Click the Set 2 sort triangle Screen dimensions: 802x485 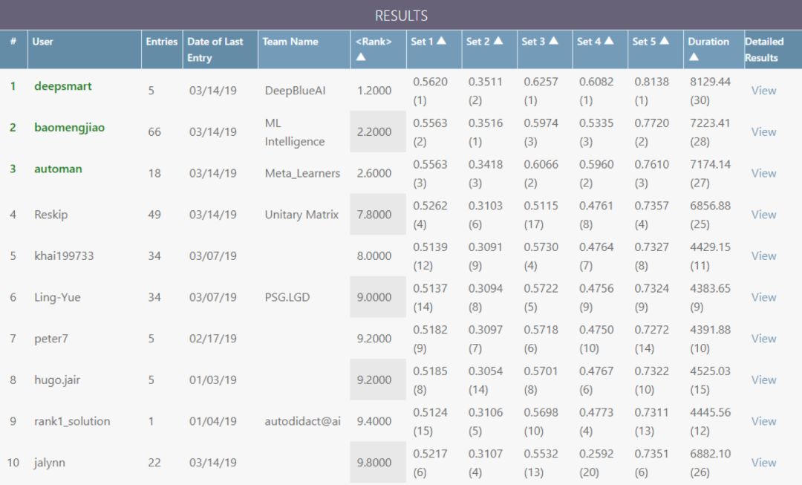[x=498, y=42]
